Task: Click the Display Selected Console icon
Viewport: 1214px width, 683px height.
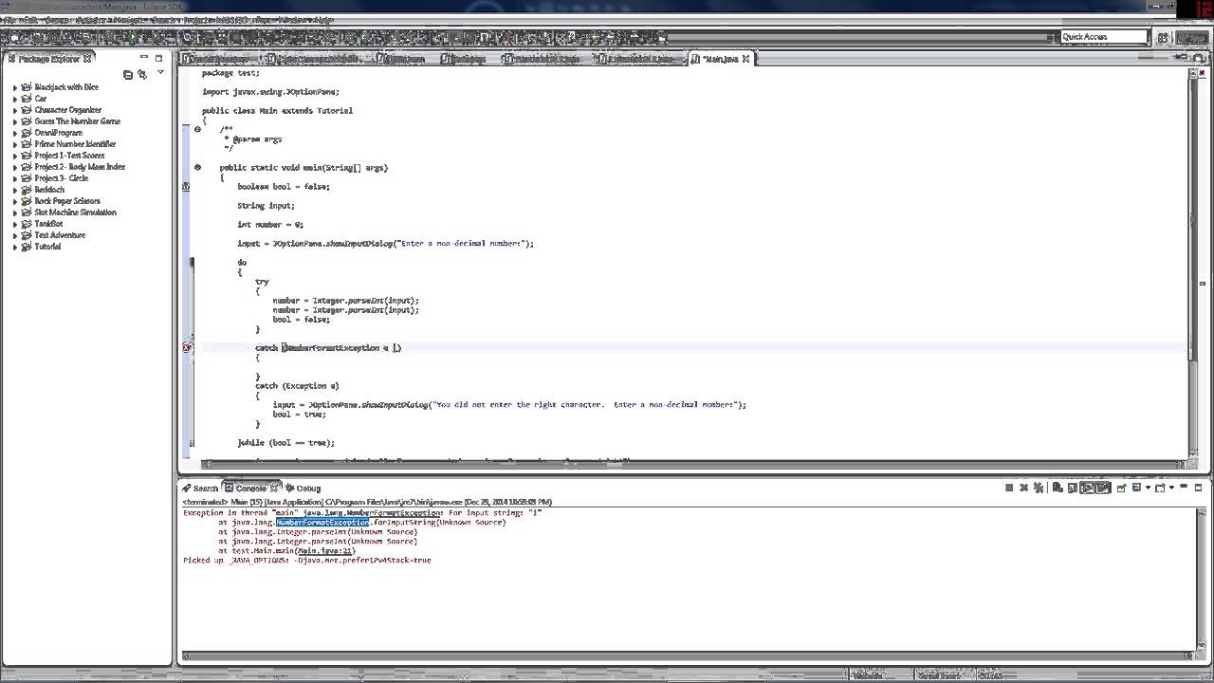Action: tap(1136, 488)
